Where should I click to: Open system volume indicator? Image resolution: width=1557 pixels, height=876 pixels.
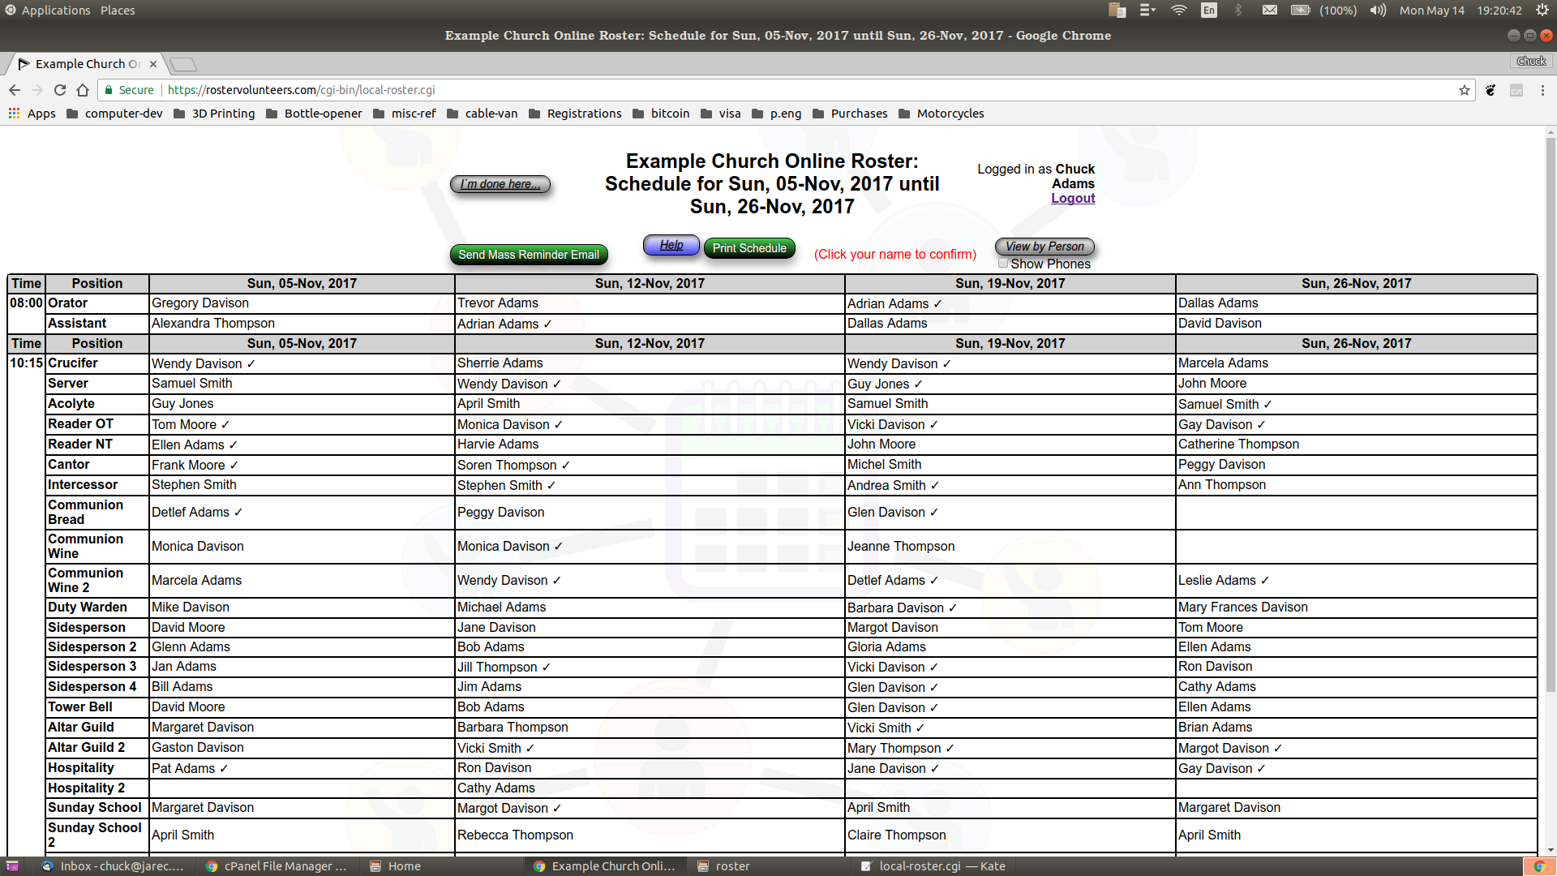pos(1378,11)
